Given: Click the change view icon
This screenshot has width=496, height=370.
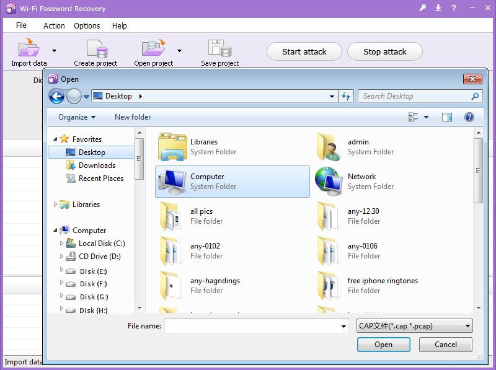Looking at the screenshot, I should [x=413, y=117].
